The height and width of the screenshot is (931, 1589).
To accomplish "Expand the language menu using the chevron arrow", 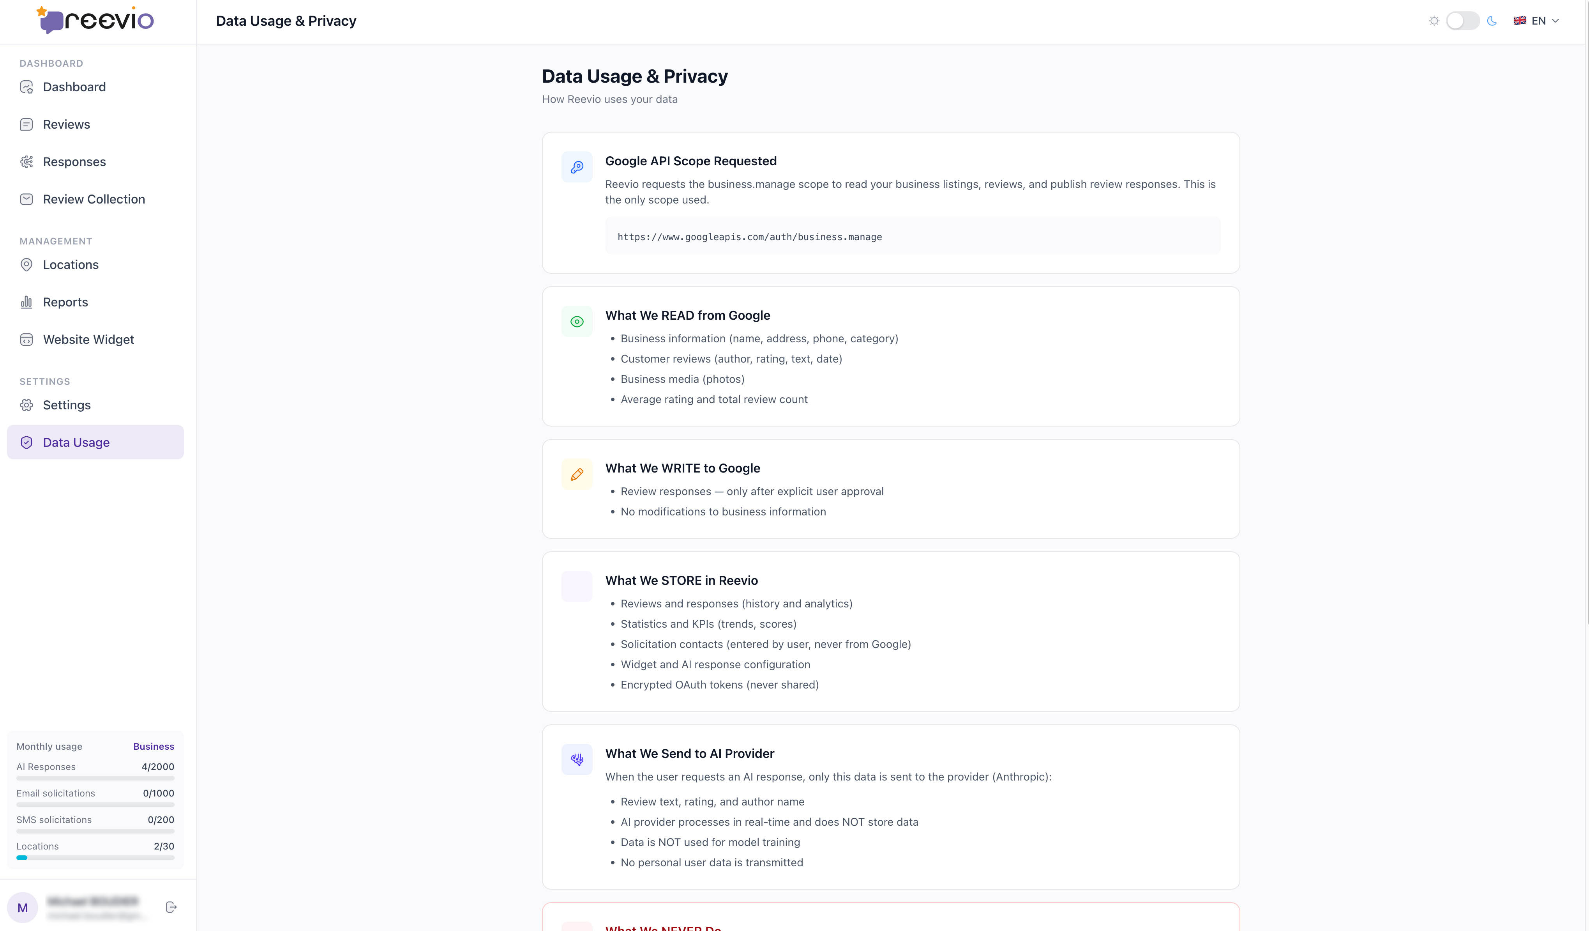I will click(1555, 21).
